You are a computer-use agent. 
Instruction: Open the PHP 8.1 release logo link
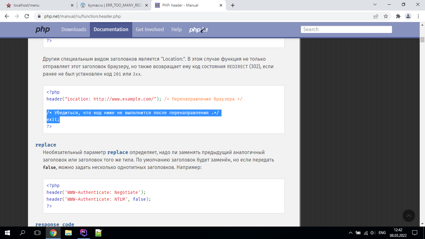pyautogui.click(x=198, y=30)
